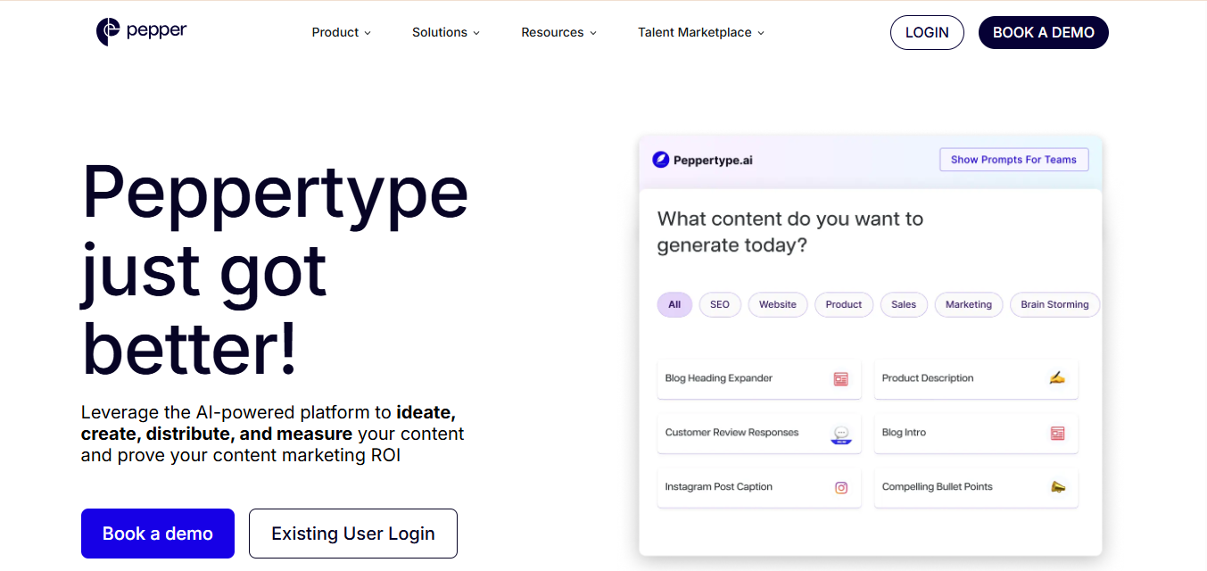Open the Blog Heading Expander card

tap(759, 379)
